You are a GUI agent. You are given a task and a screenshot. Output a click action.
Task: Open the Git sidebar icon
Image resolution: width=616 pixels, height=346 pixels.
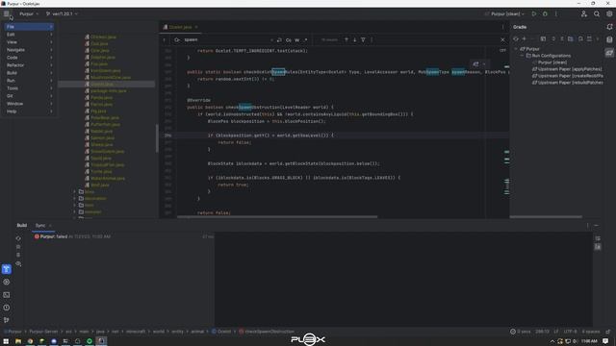click(x=7, y=320)
